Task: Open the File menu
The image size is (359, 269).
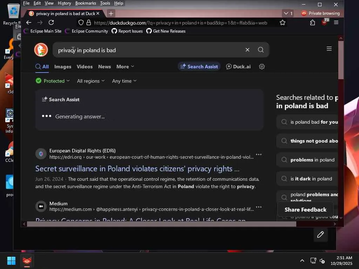Action: pos(26,3)
